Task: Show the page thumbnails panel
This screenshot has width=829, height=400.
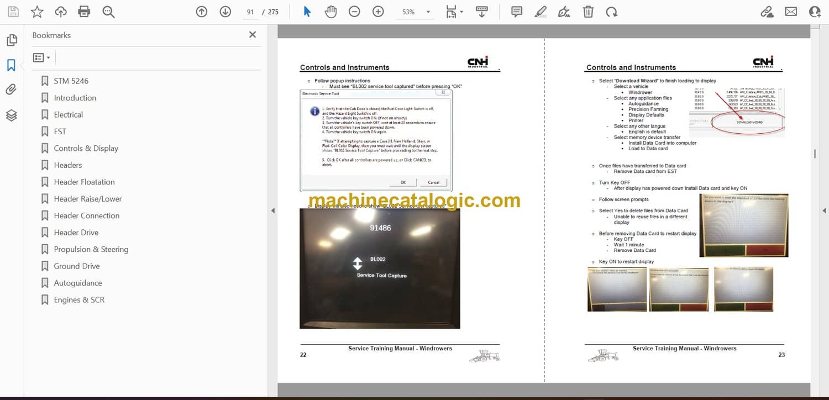Action: click(x=12, y=40)
